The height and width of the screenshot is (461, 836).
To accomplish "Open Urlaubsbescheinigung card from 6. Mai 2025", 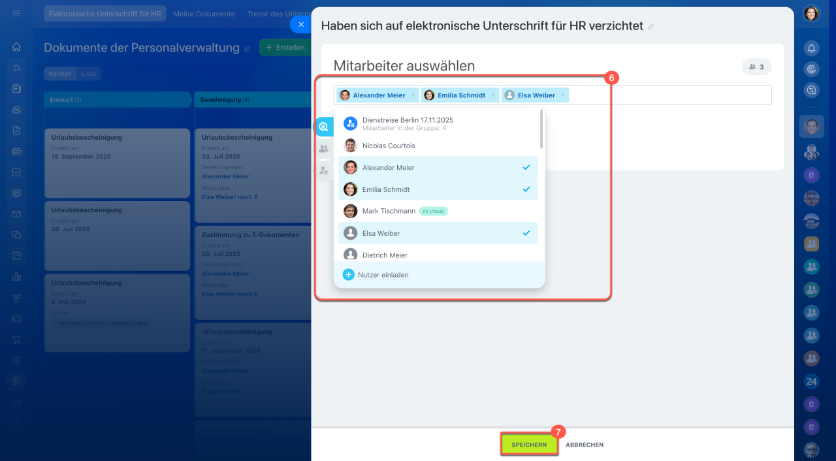I will 118,312.
